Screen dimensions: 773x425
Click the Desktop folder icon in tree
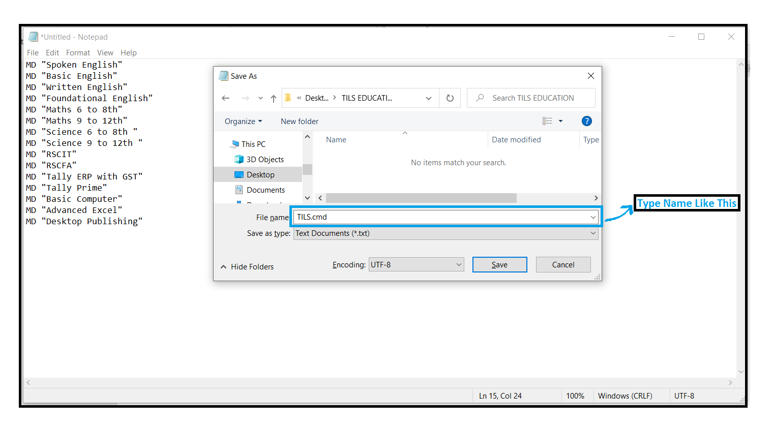tap(239, 174)
